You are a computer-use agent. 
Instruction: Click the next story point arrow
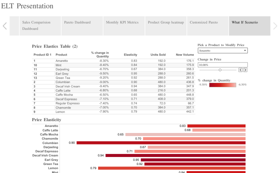pyautogui.click(x=275, y=26)
